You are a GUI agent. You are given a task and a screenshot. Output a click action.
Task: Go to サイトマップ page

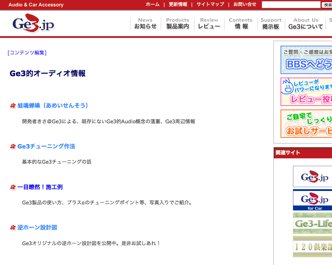click(210, 4)
